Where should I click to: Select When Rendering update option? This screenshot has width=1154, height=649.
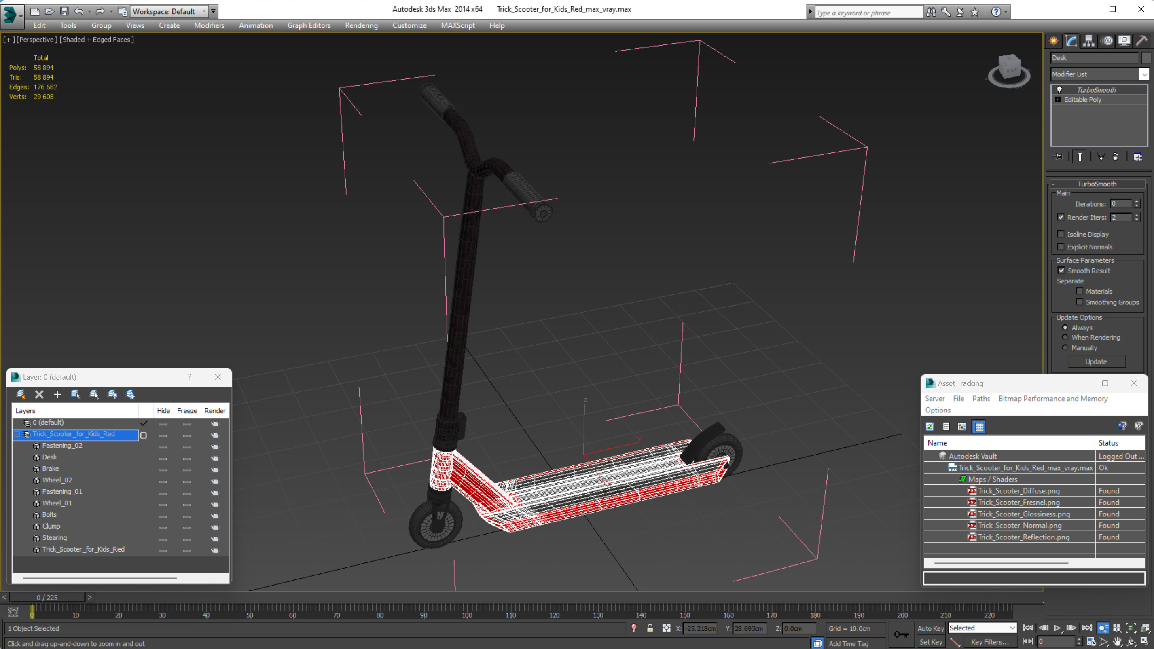[1065, 337]
